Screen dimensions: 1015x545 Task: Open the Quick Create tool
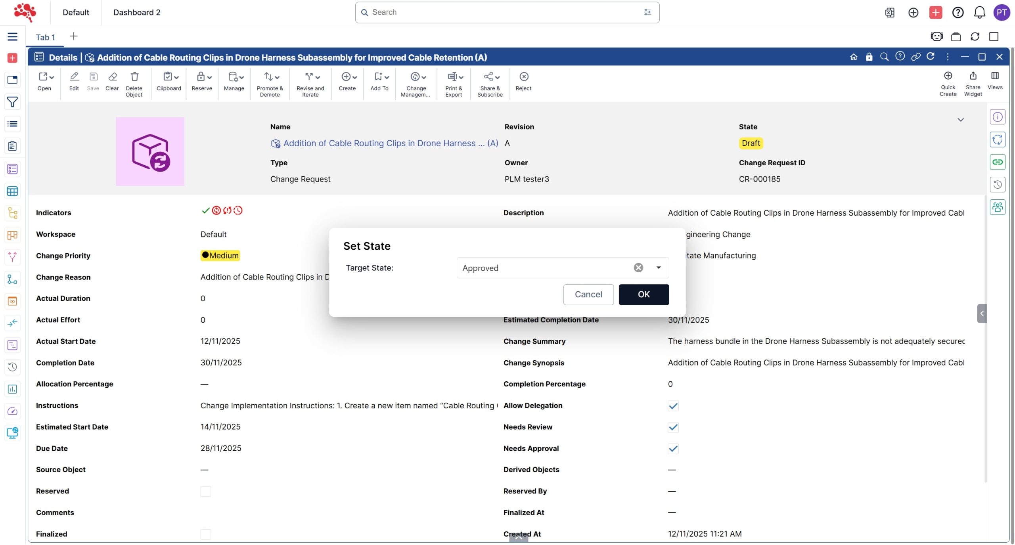point(948,76)
